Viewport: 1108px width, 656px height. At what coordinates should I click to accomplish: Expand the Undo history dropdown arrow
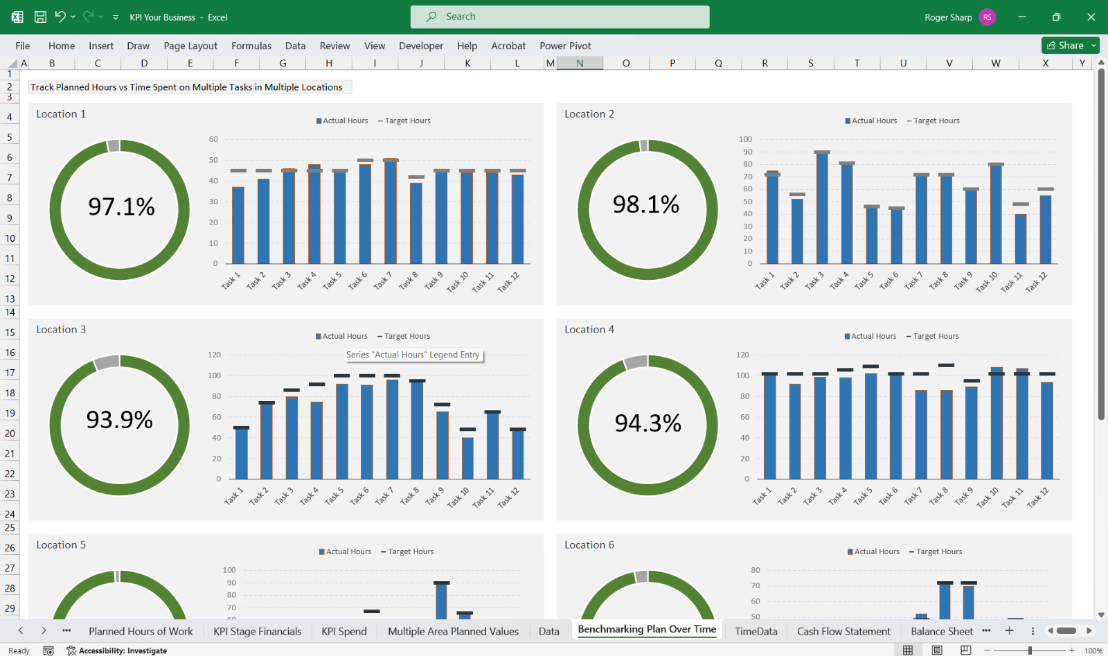[73, 17]
